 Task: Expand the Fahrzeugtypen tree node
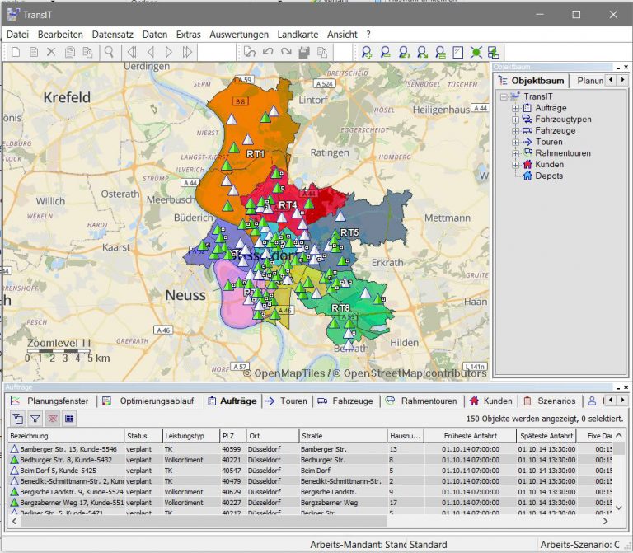516,120
